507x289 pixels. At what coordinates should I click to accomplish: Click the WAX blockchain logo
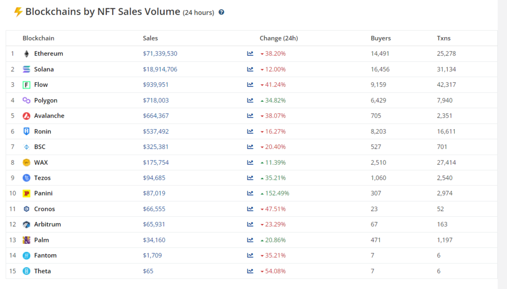[26, 162]
